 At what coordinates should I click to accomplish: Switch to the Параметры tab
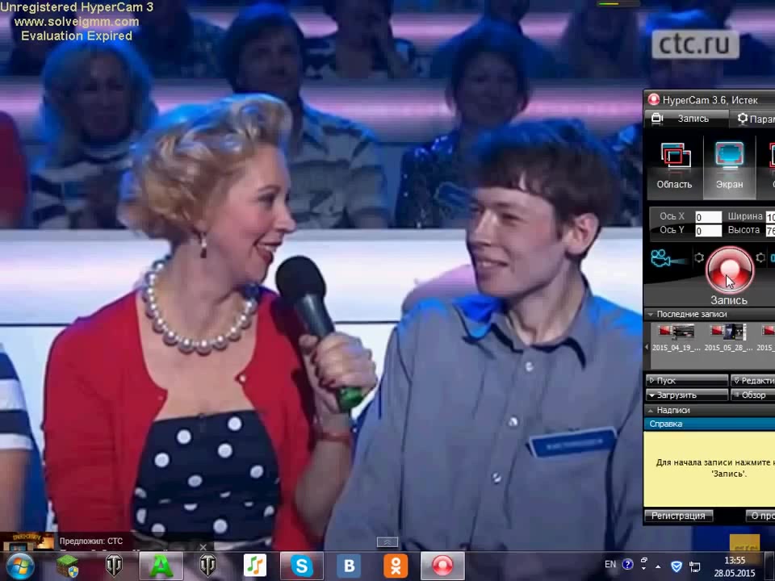pyautogui.click(x=756, y=119)
